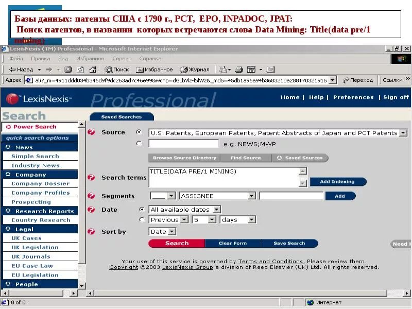Viewport: 412px width, 309px height.
Task: Open the Файл menu
Action: pyautogui.click(x=16, y=59)
